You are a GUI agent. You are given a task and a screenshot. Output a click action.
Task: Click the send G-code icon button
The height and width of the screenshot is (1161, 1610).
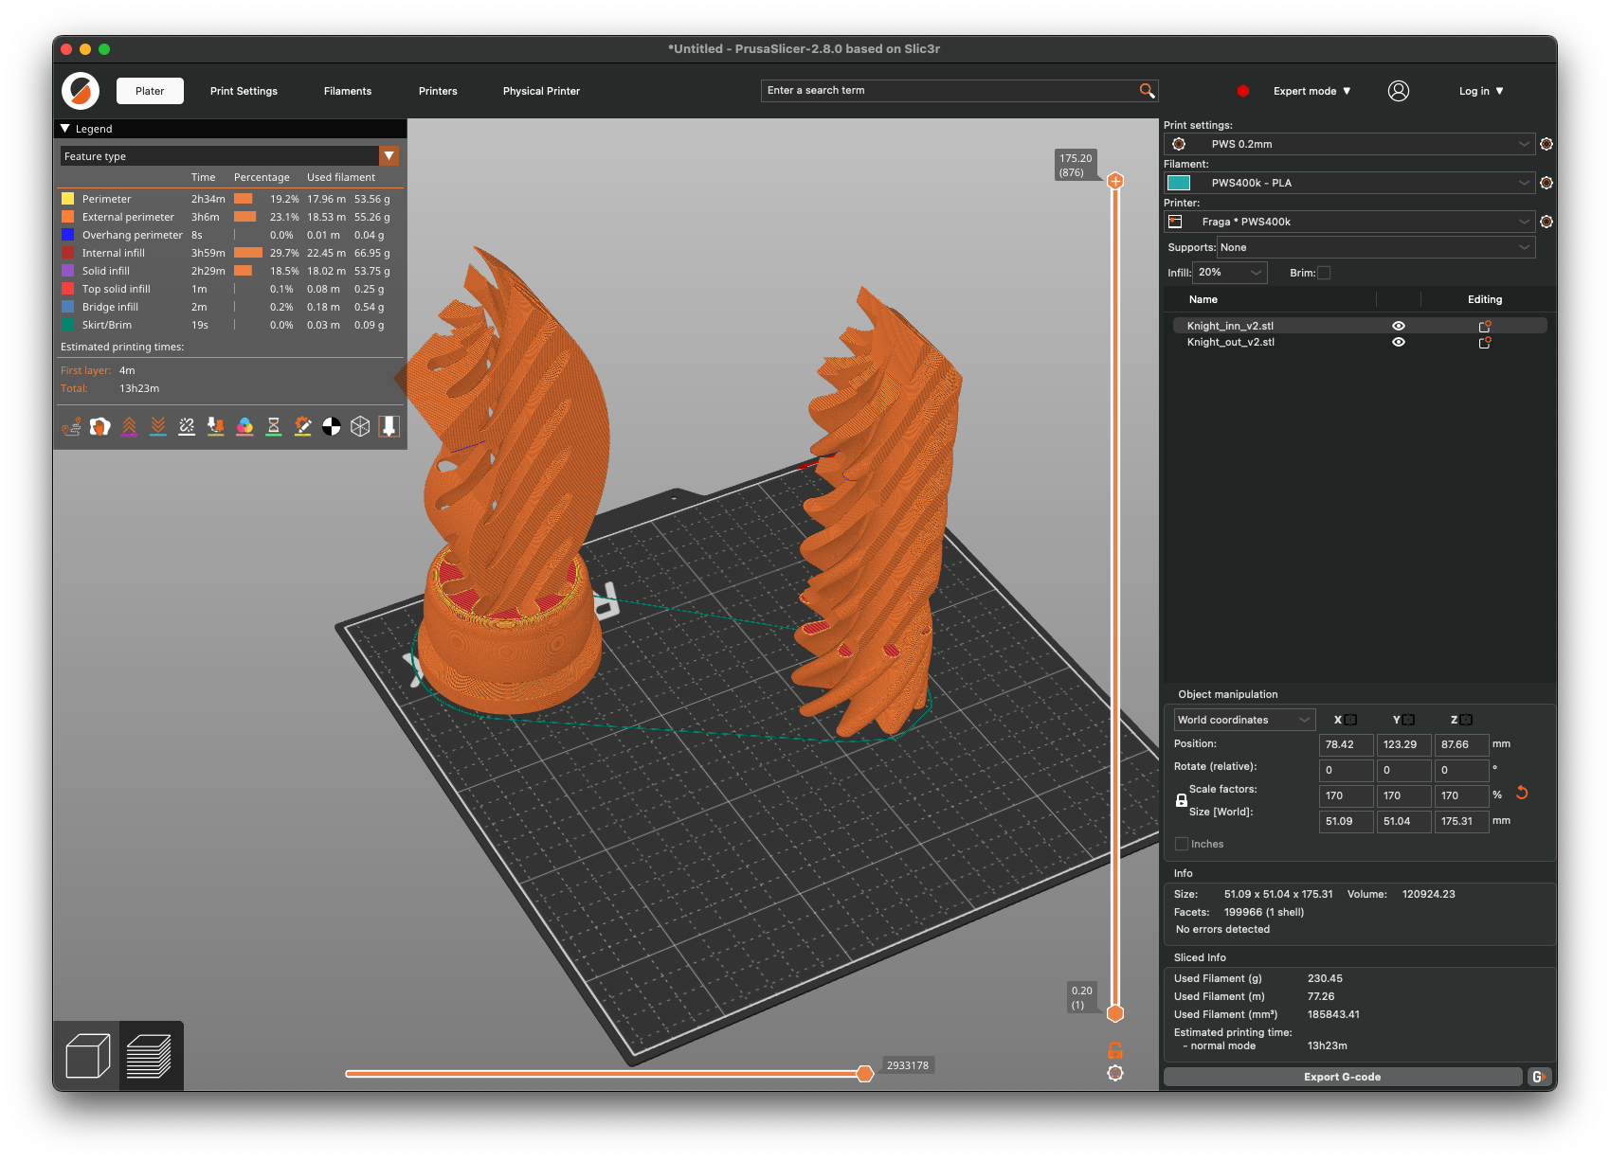click(x=1540, y=1077)
